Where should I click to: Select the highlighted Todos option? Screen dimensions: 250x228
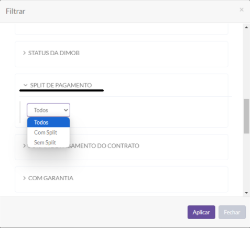coord(48,122)
